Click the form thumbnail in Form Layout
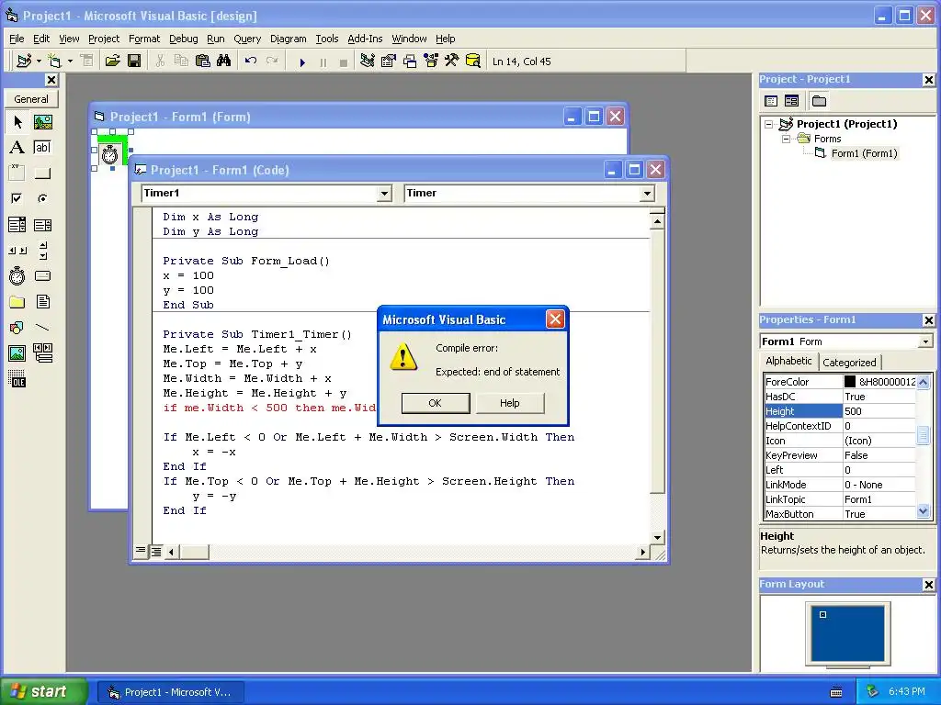The width and height of the screenshot is (941, 705). pos(822,614)
